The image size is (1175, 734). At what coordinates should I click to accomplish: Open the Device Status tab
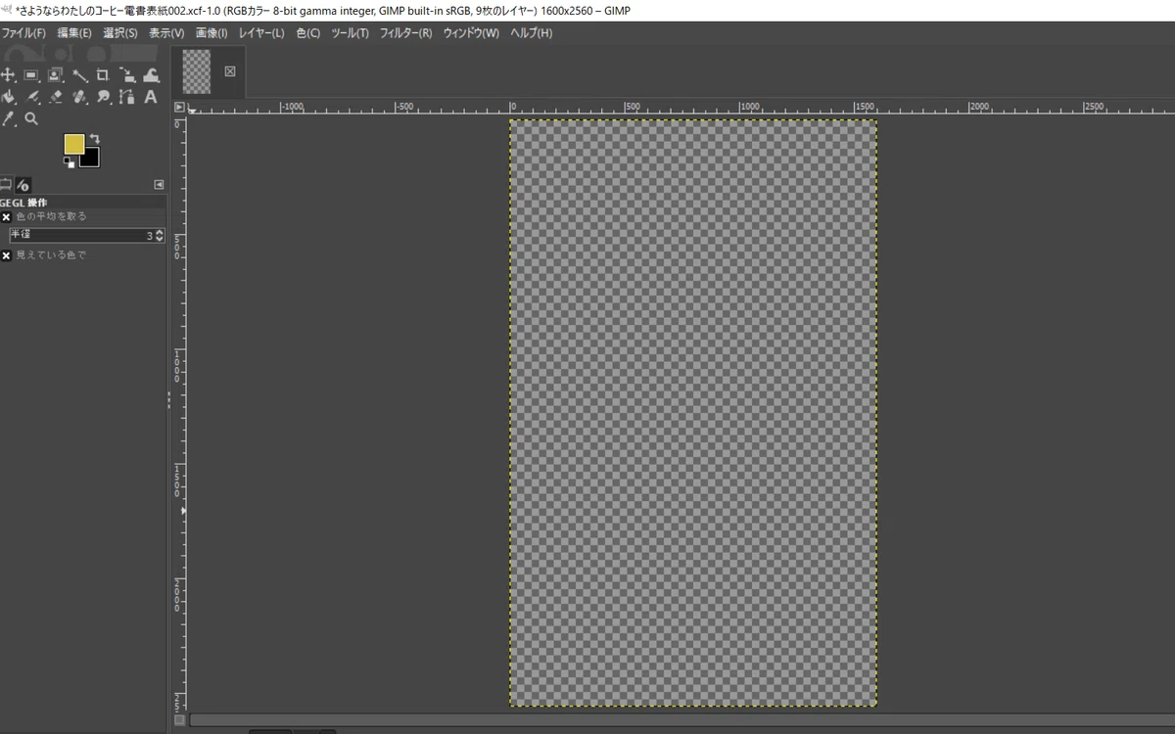click(23, 184)
